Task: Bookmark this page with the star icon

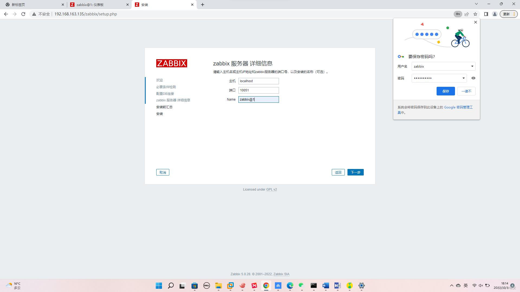Action: pos(475,14)
